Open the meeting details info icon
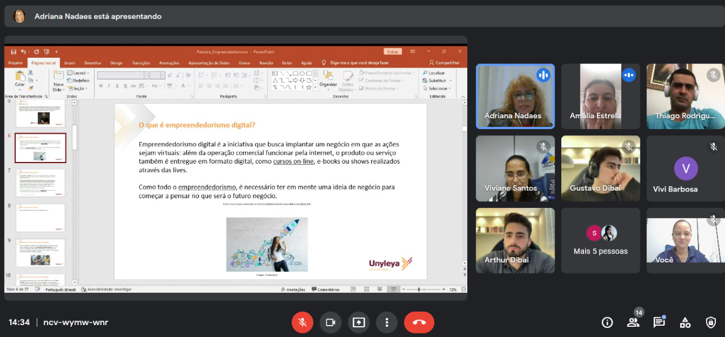 point(607,322)
